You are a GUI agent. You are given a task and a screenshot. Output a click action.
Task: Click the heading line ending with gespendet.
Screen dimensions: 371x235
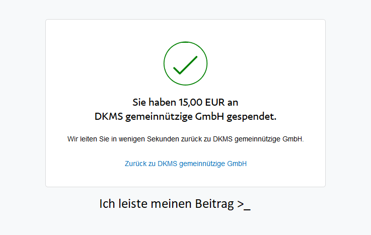[185, 117]
